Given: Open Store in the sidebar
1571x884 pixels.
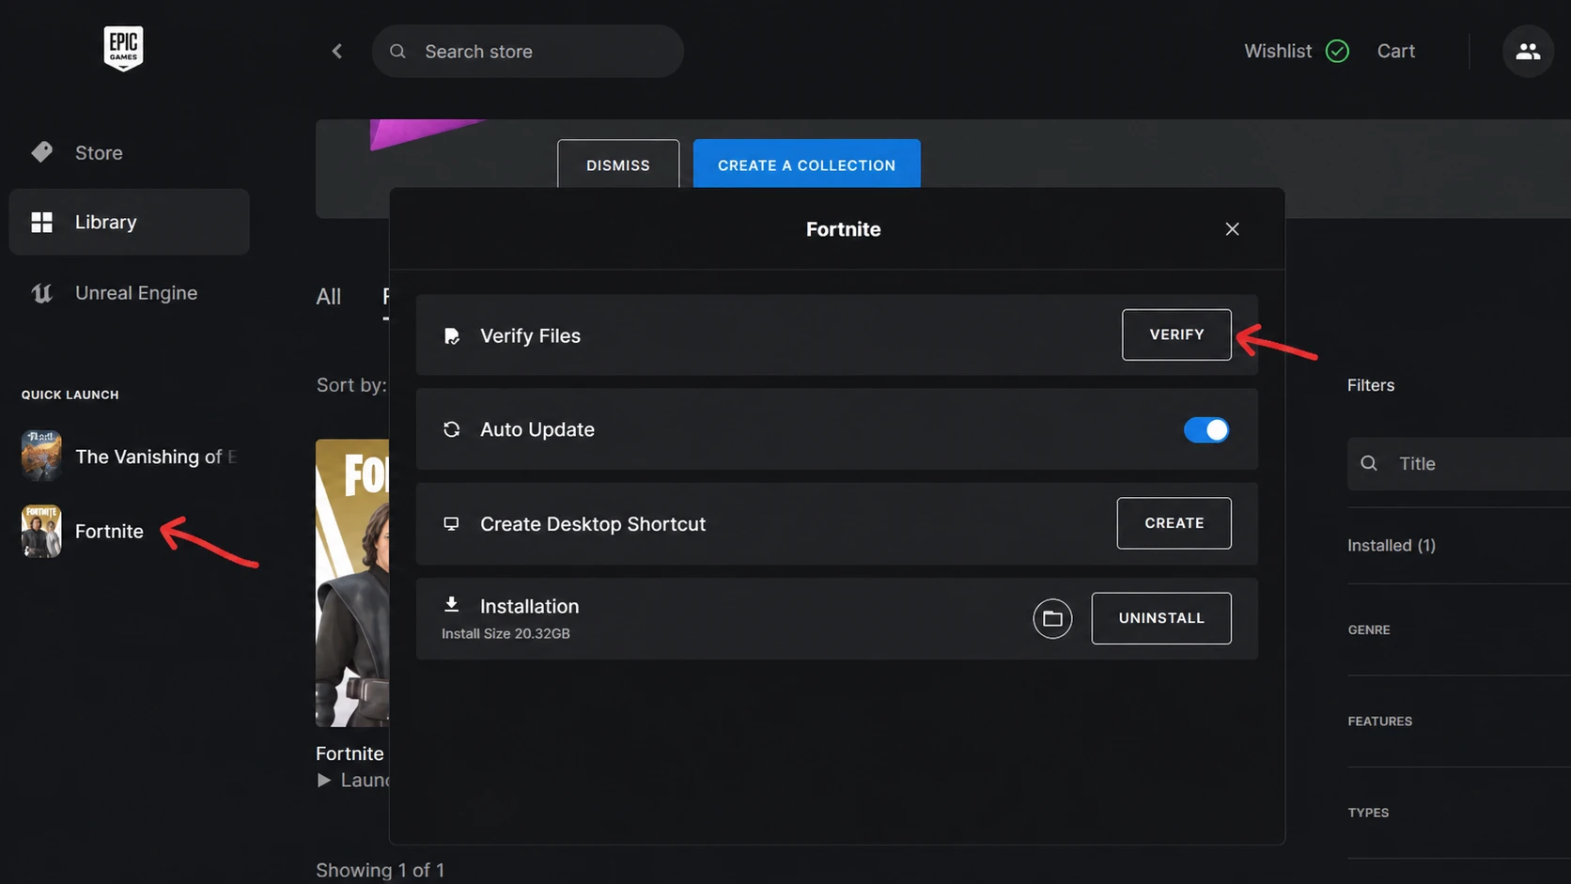Looking at the screenshot, I should point(99,152).
